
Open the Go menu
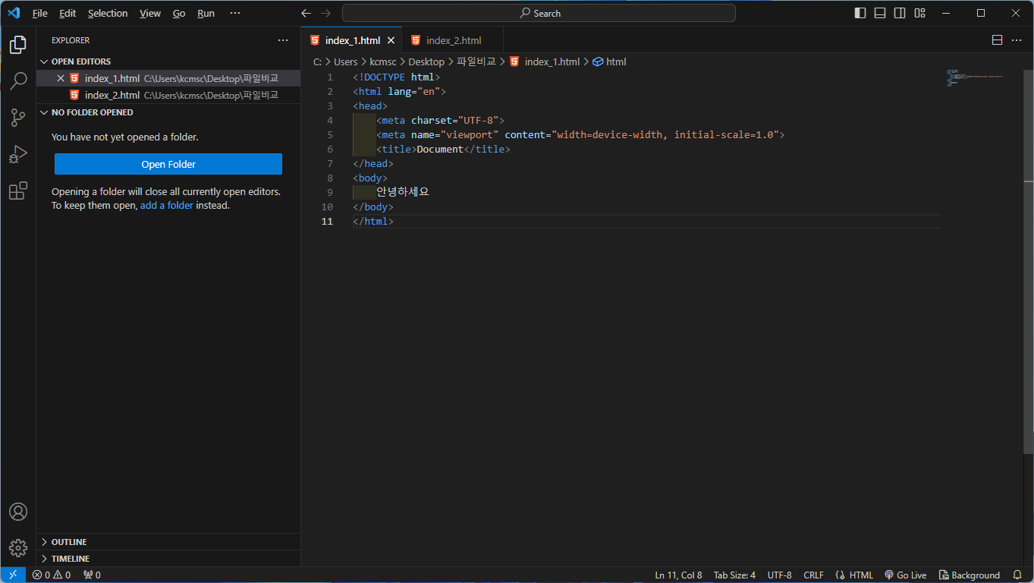point(179,13)
